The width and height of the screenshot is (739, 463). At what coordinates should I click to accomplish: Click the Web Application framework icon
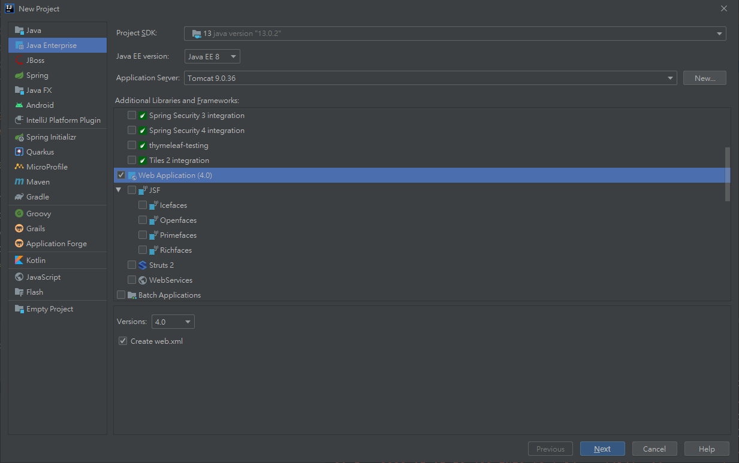(x=132, y=175)
